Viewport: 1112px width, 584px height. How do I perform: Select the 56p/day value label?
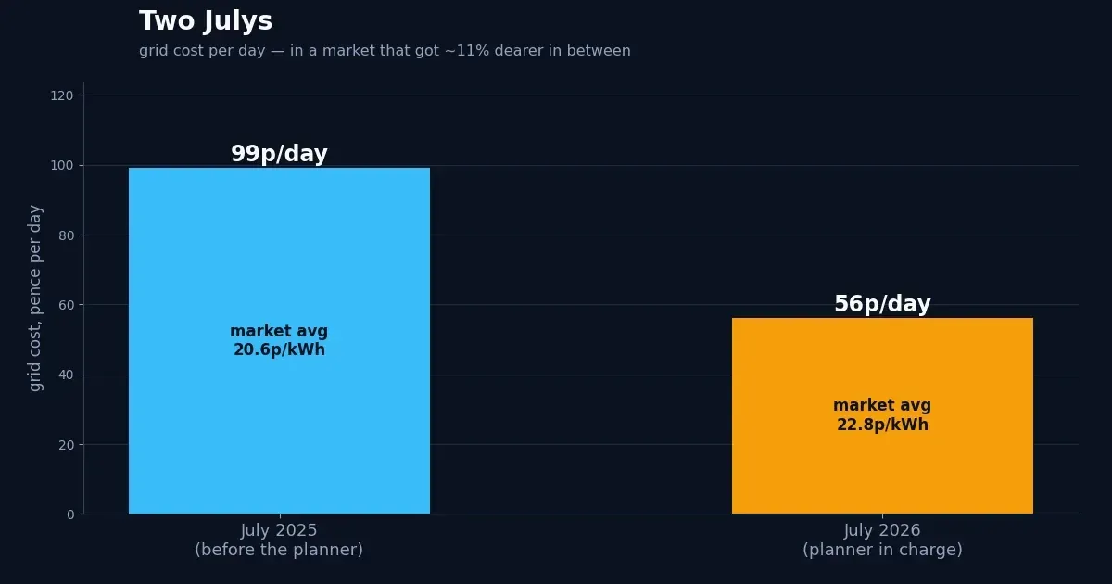tap(882, 304)
